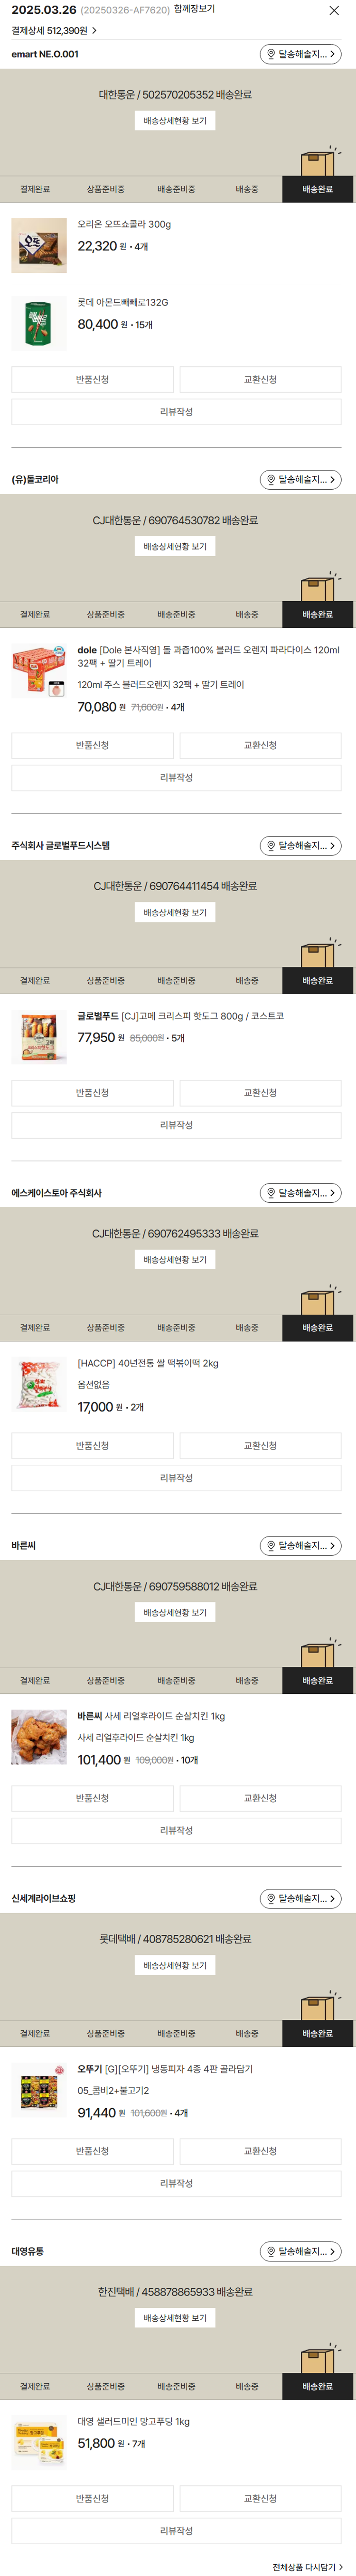The height and width of the screenshot is (2576, 356).
Task: Open 달송해솔지 location button for 대영유통 order
Action: coord(300,2252)
